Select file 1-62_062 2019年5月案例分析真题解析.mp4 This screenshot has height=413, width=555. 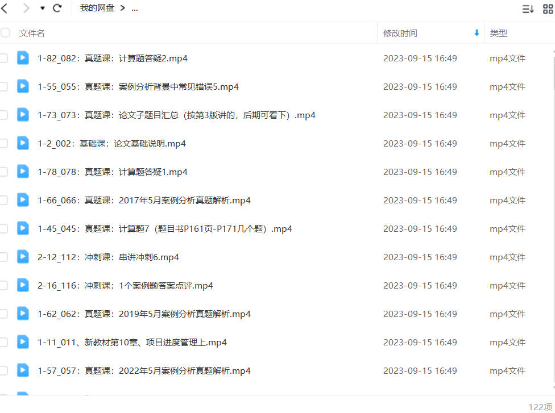(x=144, y=314)
